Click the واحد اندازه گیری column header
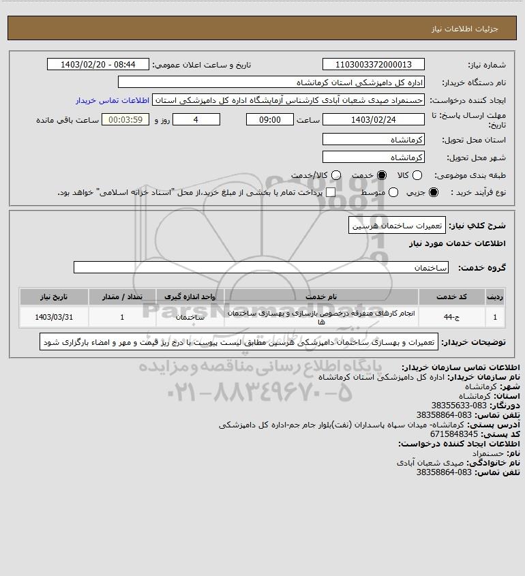Viewport: 525px width, 576px height. point(190,297)
